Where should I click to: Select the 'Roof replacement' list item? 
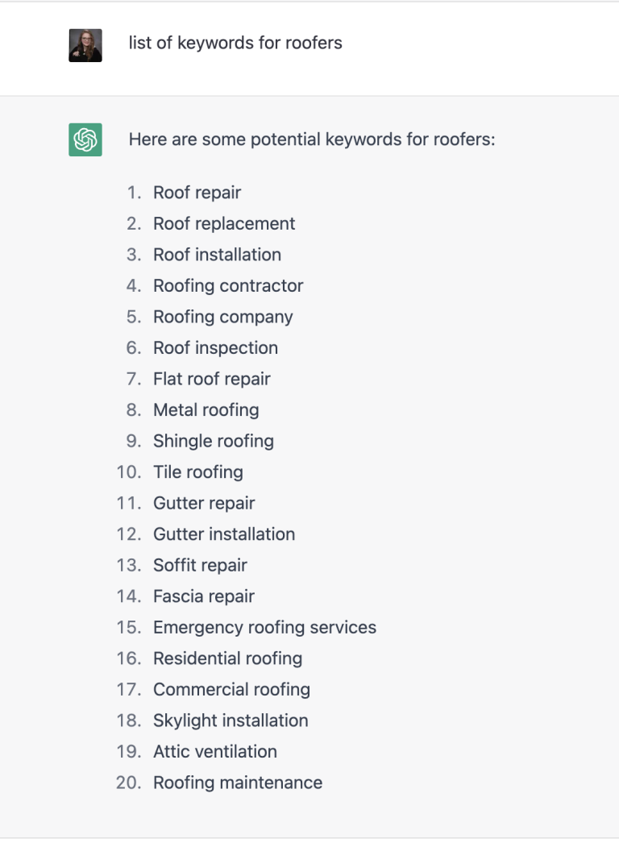point(224,224)
